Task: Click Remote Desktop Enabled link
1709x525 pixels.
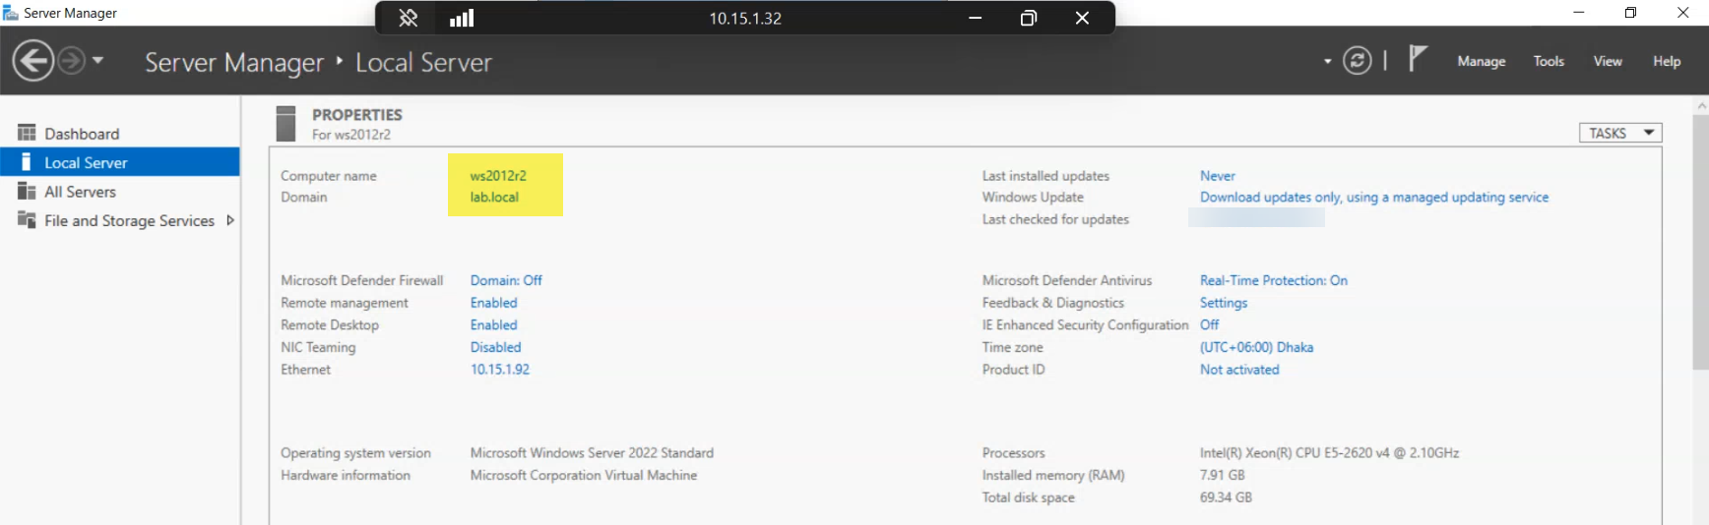Action: [493, 324]
